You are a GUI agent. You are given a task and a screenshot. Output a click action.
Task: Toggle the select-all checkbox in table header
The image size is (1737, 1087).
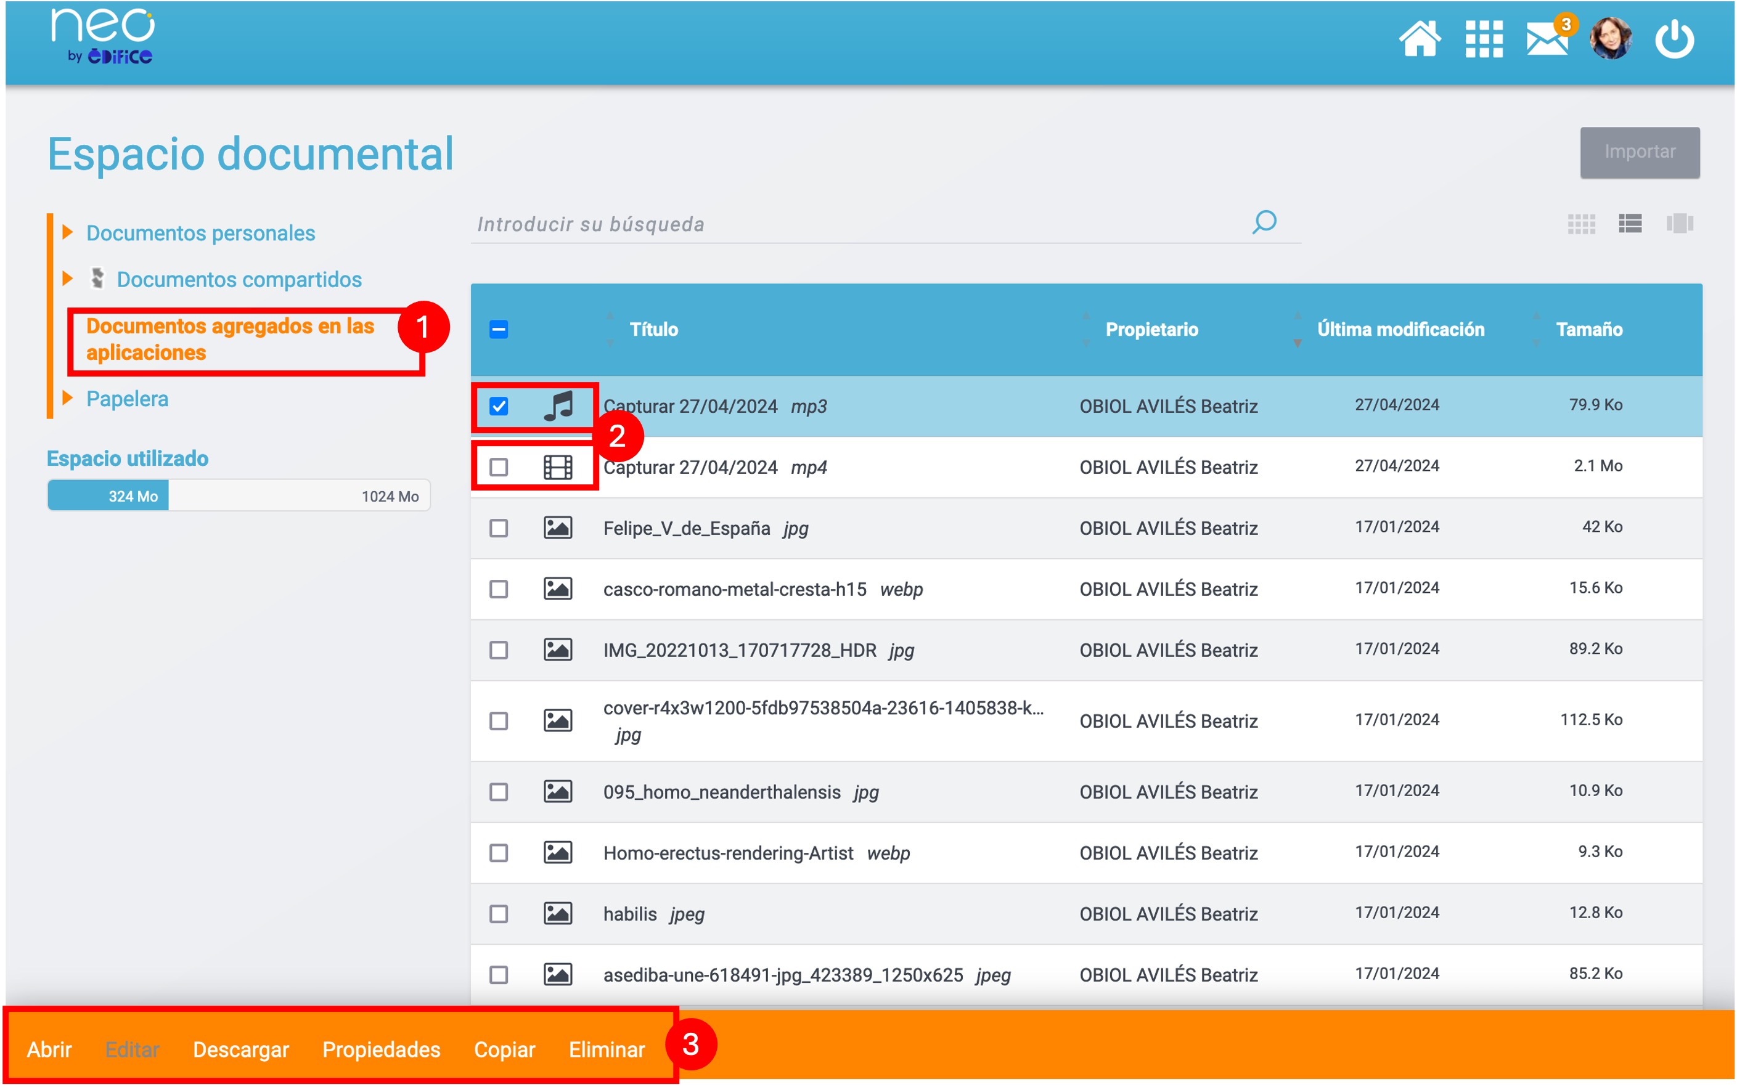[x=499, y=329]
